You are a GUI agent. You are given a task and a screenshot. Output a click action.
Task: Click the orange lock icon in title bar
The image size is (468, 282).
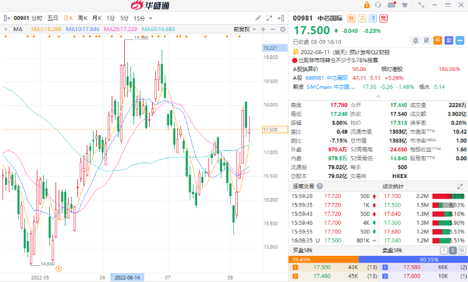(x=367, y=5)
